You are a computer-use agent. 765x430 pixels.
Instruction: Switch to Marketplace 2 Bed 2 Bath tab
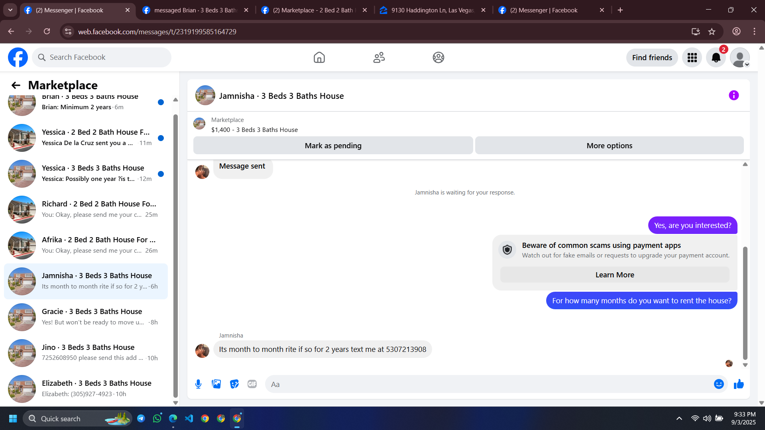tap(314, 10)
